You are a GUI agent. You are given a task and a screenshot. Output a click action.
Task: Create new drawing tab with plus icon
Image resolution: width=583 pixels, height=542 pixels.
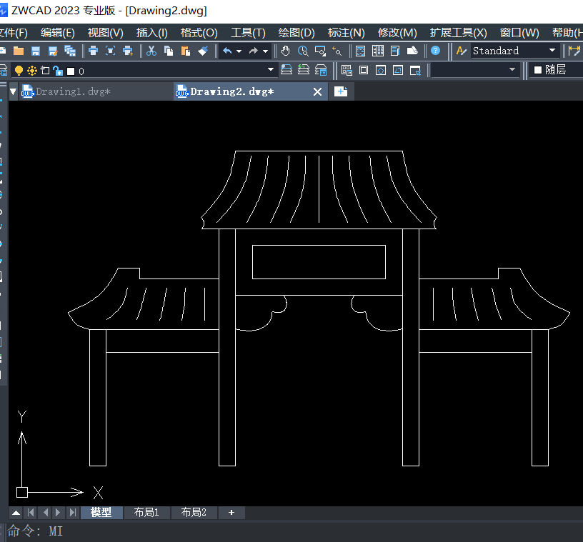click(x=341, y=91)
